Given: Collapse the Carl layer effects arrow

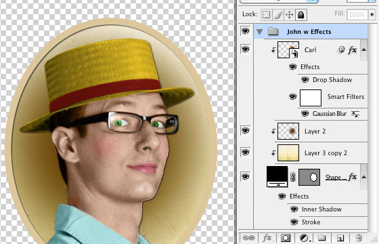Looking at the screenshot, I should [363, 49].
